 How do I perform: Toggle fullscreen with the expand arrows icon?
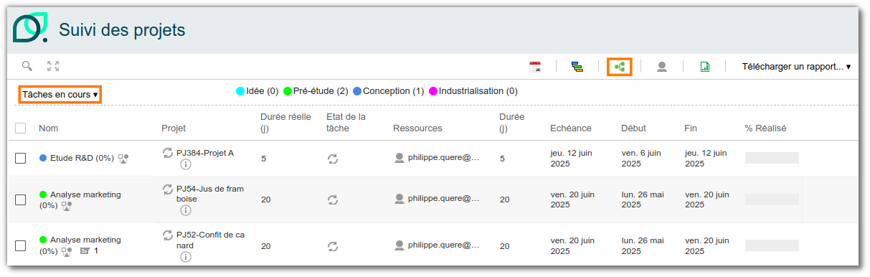pyautogui.click(x=53, y=66)
